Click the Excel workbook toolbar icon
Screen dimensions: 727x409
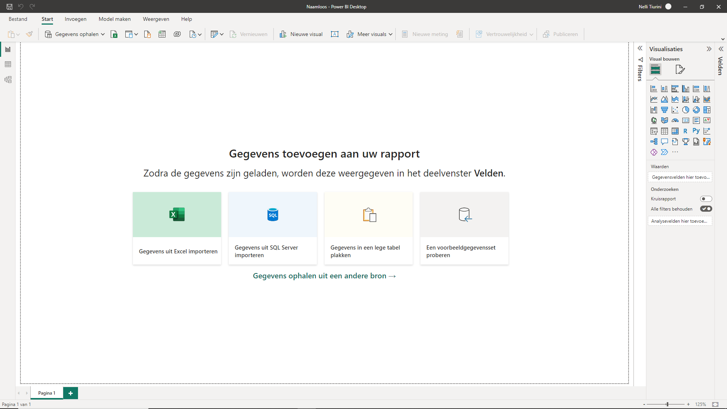(114, 34)
